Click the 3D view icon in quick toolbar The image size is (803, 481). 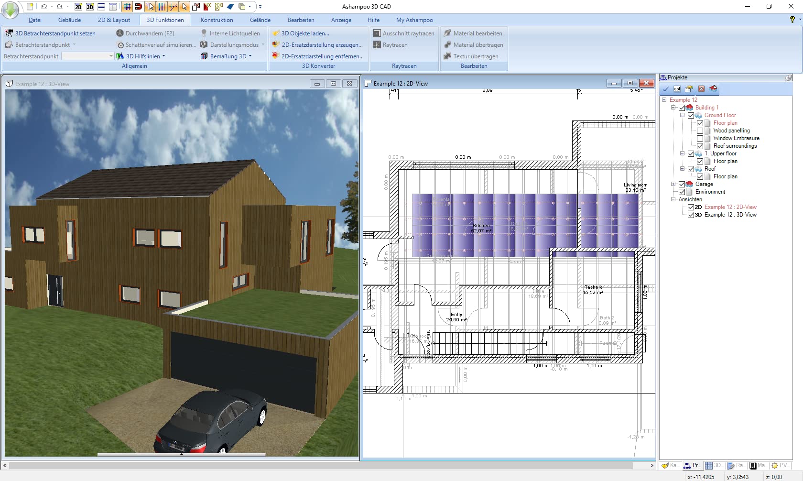(90, 7)
